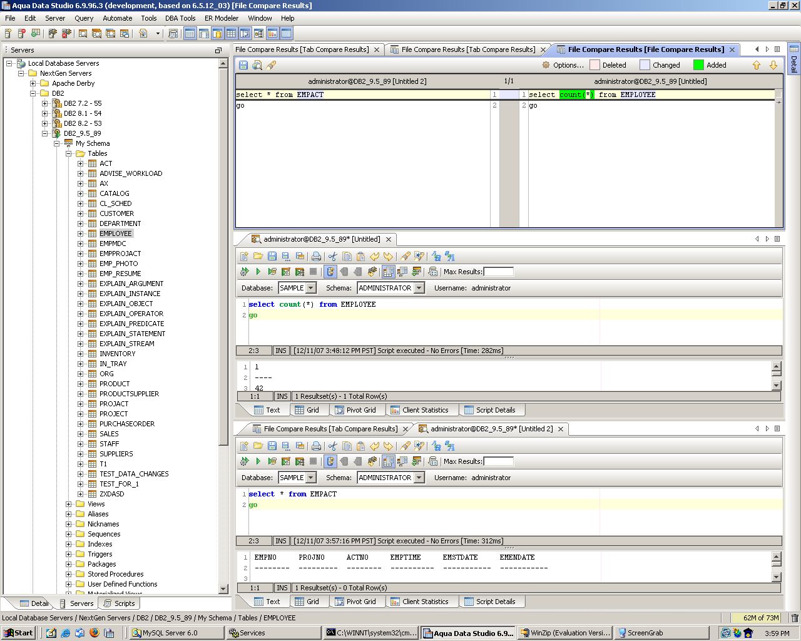Open the DBA Tools menu
This screenshot has height=641, width=801.
tap(180, 18)
